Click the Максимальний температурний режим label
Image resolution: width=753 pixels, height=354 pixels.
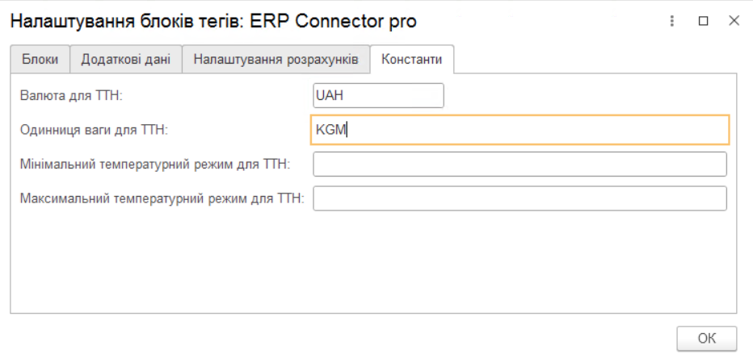click(162, 199)
